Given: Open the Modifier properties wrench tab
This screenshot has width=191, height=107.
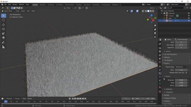Looking at the screenshot, I should point(160,70).
